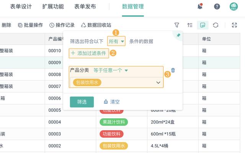This screenshot has width=245, height=153.
Task: Toggle the pin filter panel icon
Action: click(x=178, y=35)
